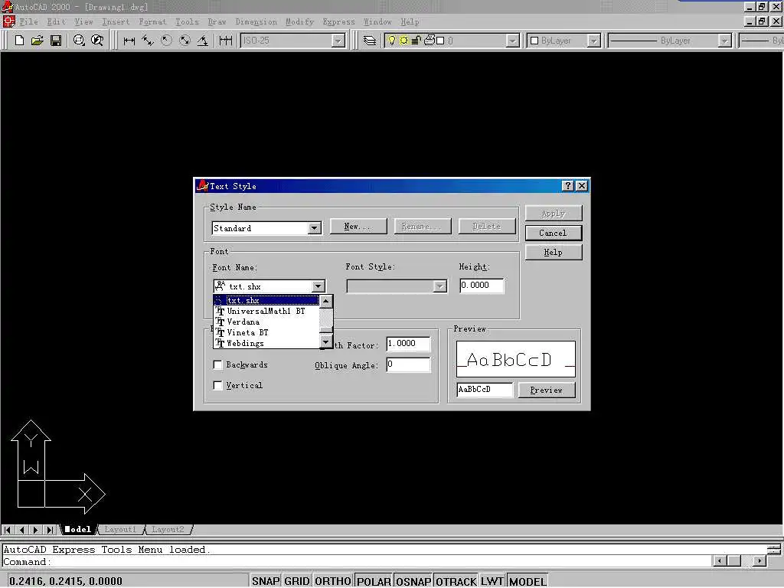Click the red document icon beside File menu
784x588 pixels.
click(x=9, y=21)
